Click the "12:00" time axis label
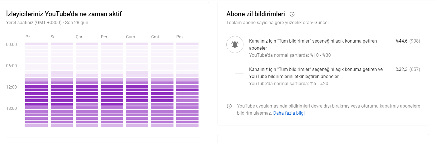The height and width of the screenshot is (143, 436). [x=11, y=87]
